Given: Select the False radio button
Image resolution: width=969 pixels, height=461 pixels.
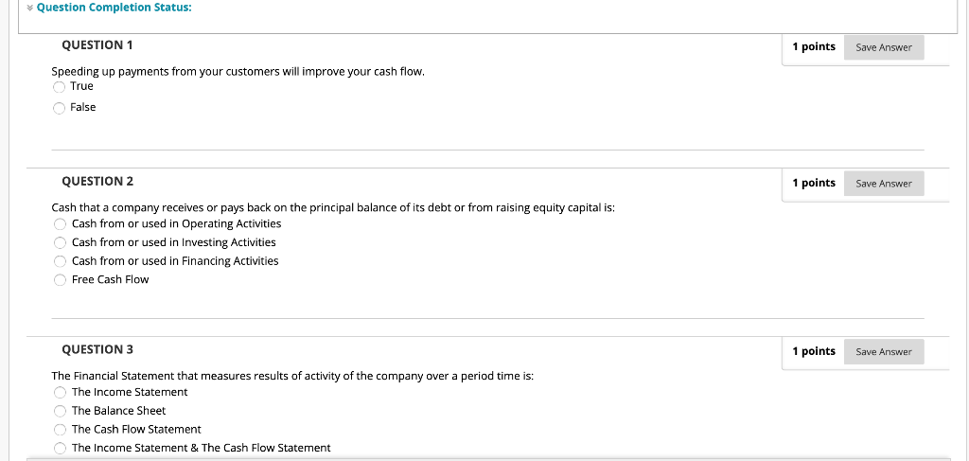Looking at the screenshot, I should coord(59,108).
